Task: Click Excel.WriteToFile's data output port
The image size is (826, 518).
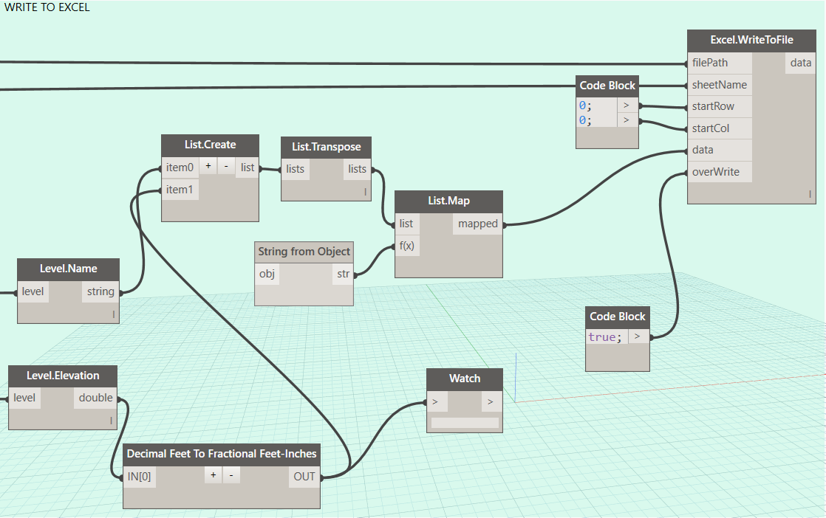Action: click(800, 63)
